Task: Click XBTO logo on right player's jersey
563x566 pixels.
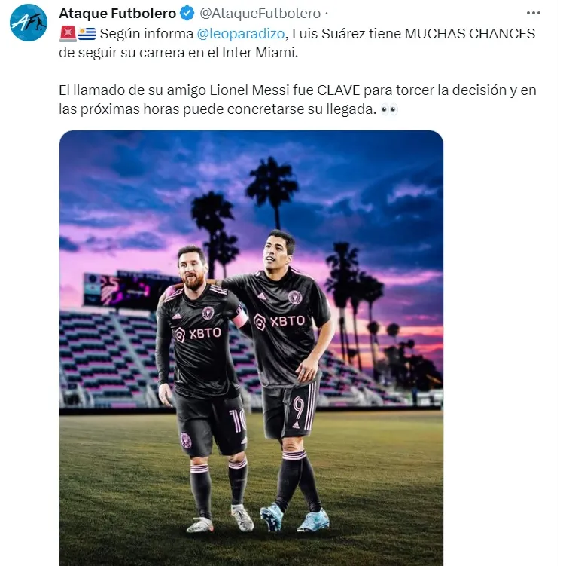Action: point(279,321)
